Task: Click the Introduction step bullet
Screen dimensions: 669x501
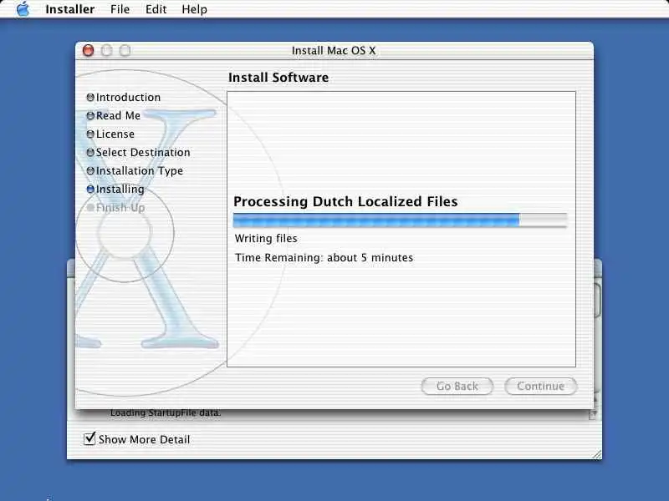Action: click(x=90, y=98)
